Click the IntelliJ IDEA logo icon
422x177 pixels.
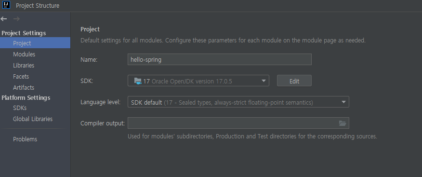[x=6, y=5]
